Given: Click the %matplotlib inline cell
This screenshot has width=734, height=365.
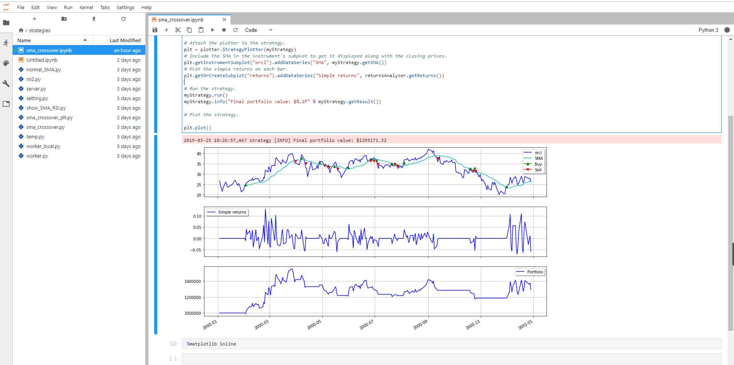Looking at the screenshot, I should (x=451, y=344).
